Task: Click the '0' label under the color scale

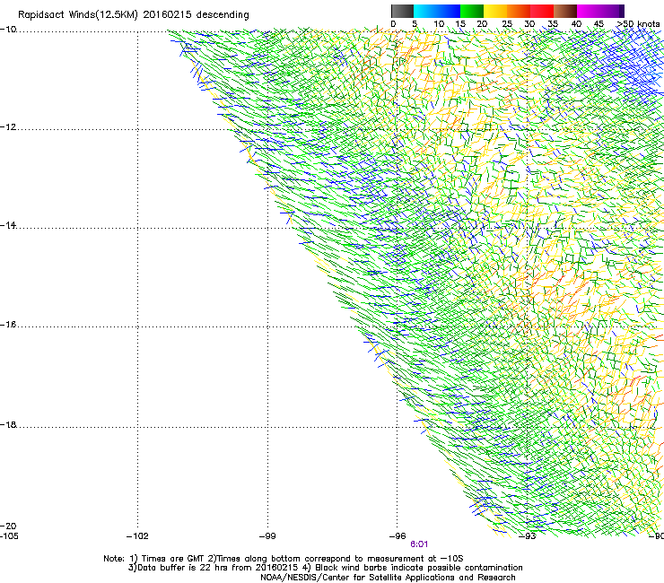Action: click(393, 24)
